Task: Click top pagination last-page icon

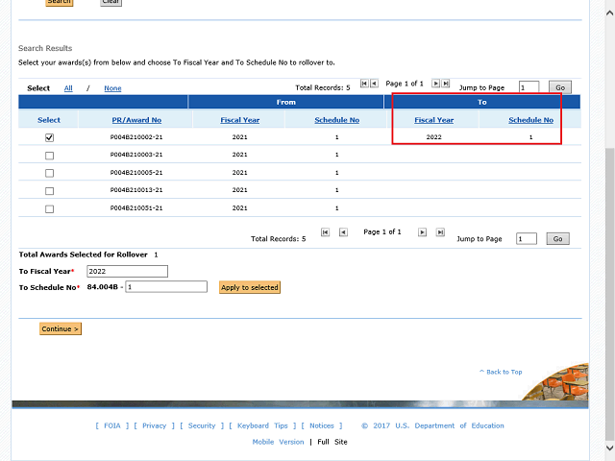Action: click(x=446, y=84)
